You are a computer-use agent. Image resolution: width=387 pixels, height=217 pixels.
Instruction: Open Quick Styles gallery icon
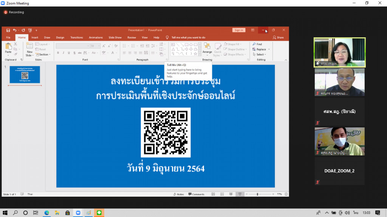[x=218, y=46]
